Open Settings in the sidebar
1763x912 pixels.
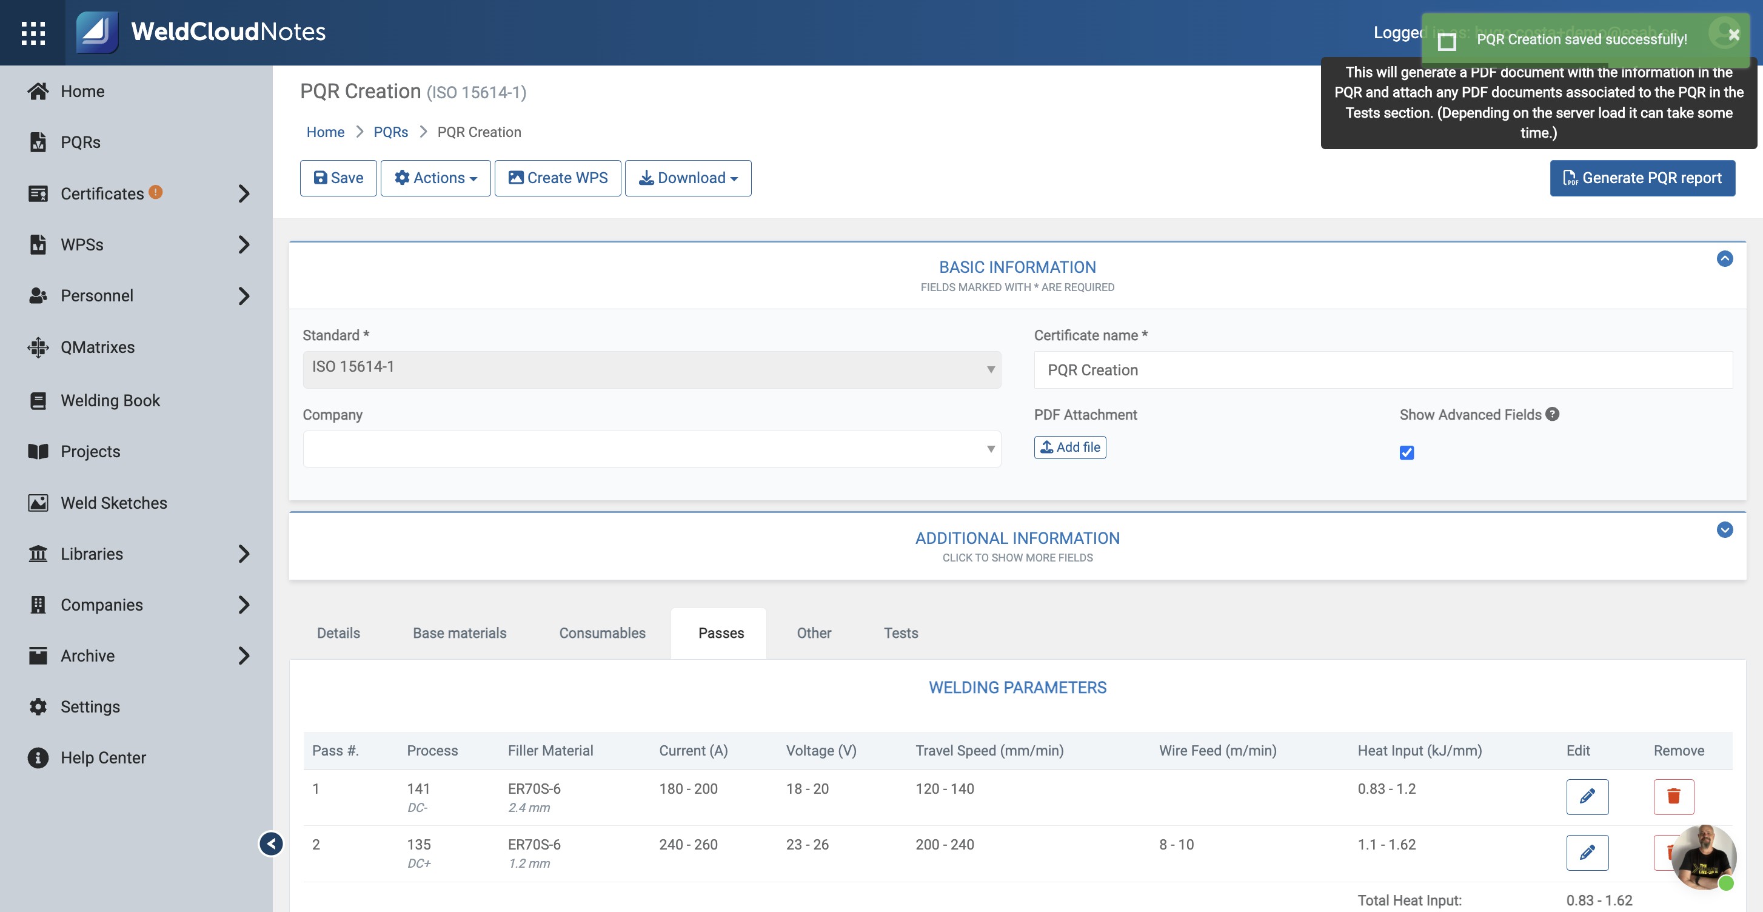90,706
